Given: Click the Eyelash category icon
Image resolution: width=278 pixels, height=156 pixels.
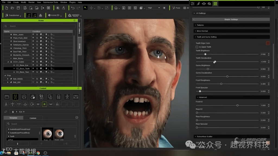Looking at the screenshot, I should 51,104.
